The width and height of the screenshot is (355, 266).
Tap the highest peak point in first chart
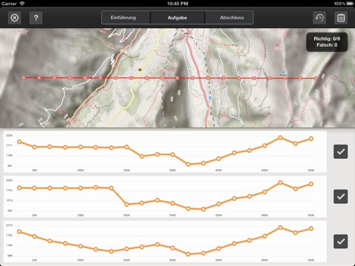pyautogui.click(x=280, y=137)
